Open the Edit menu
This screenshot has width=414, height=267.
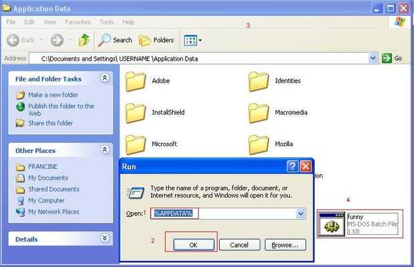click(29, 22)
